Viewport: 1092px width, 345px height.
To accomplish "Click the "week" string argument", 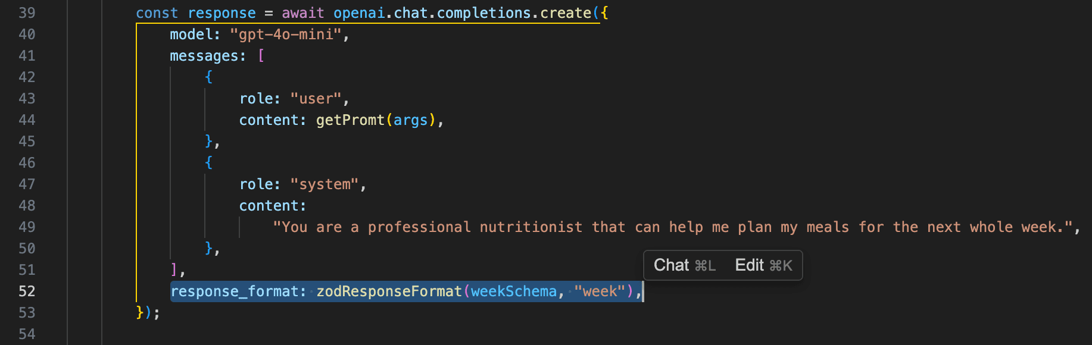I will click(600, 291).
